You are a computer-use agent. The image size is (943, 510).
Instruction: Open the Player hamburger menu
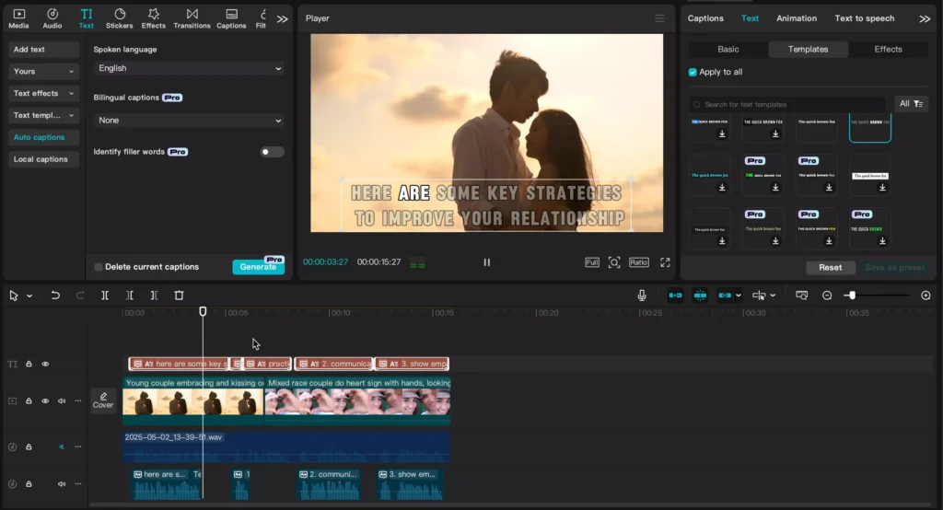(659, 18)
